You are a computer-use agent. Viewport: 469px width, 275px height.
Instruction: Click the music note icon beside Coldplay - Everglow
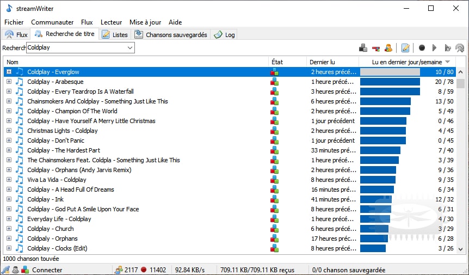(20, 72)
